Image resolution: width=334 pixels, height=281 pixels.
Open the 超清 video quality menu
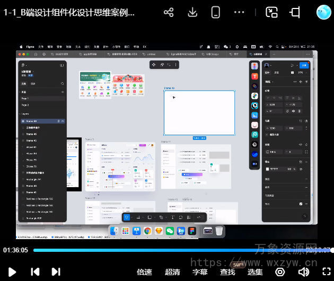(x=172, y=272)
